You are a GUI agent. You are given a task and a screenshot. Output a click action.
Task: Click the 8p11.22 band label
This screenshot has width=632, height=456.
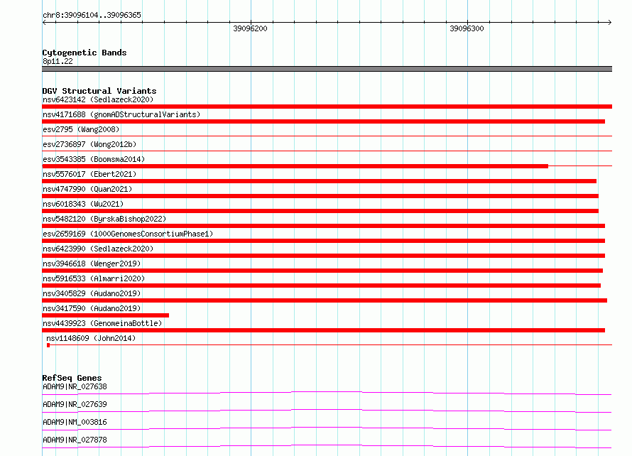click(58, 61)
